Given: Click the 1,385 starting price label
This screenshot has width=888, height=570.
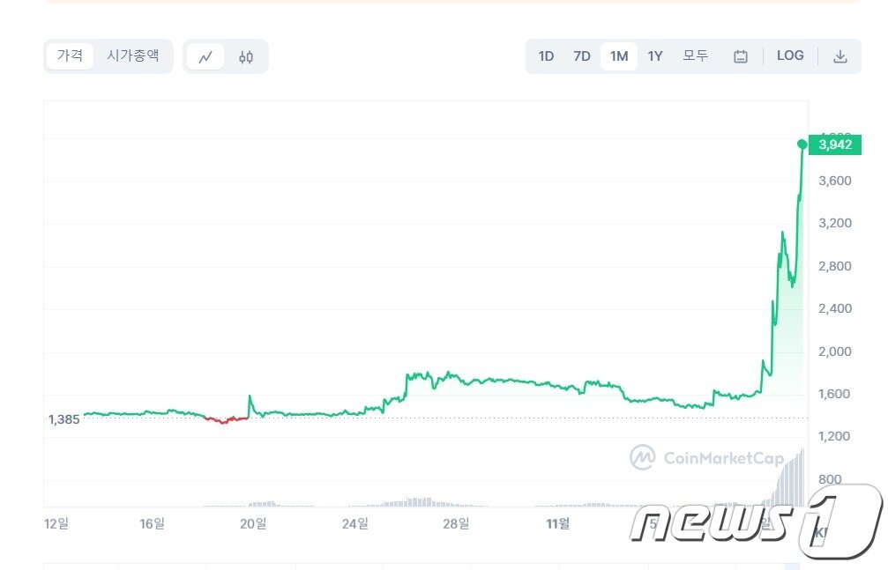Looking at the screenshot, I should point(63,419).
